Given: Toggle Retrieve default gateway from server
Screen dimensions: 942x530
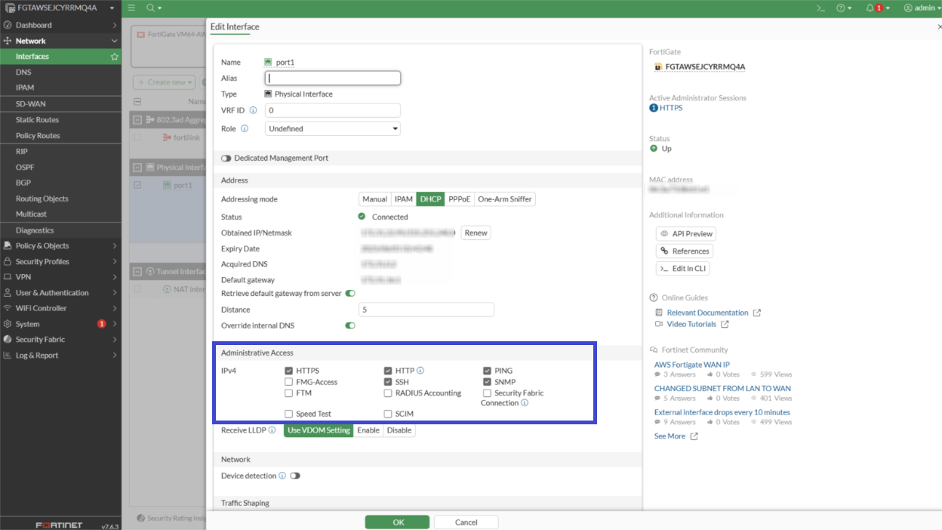Looking at the screenshot, I should (350, 294).
